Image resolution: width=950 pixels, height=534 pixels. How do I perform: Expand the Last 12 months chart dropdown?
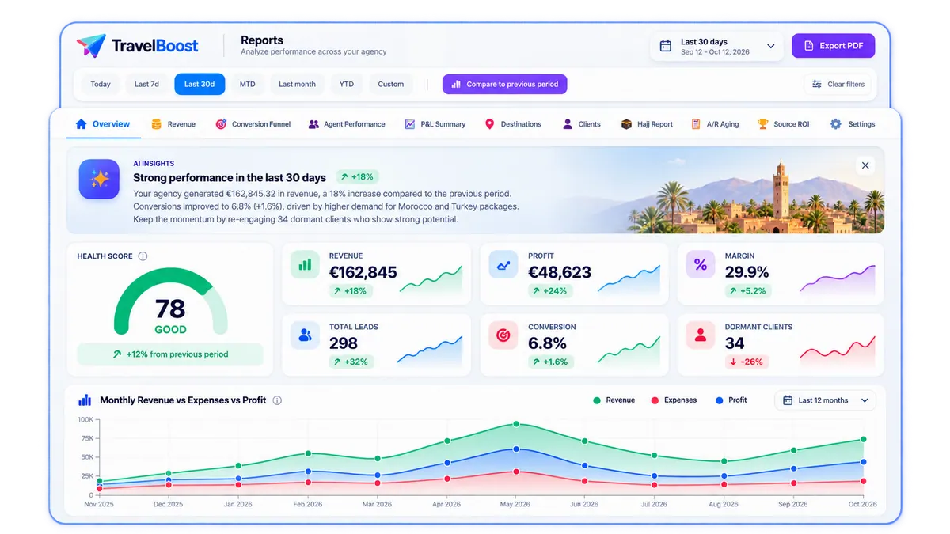tap(825, 400)
